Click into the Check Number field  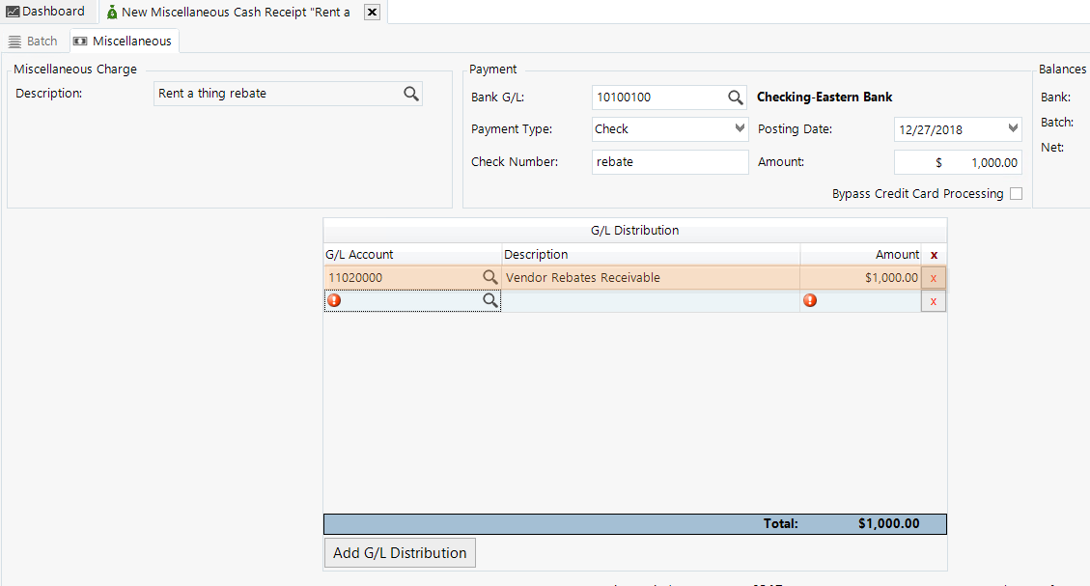(x=669, y=162)
